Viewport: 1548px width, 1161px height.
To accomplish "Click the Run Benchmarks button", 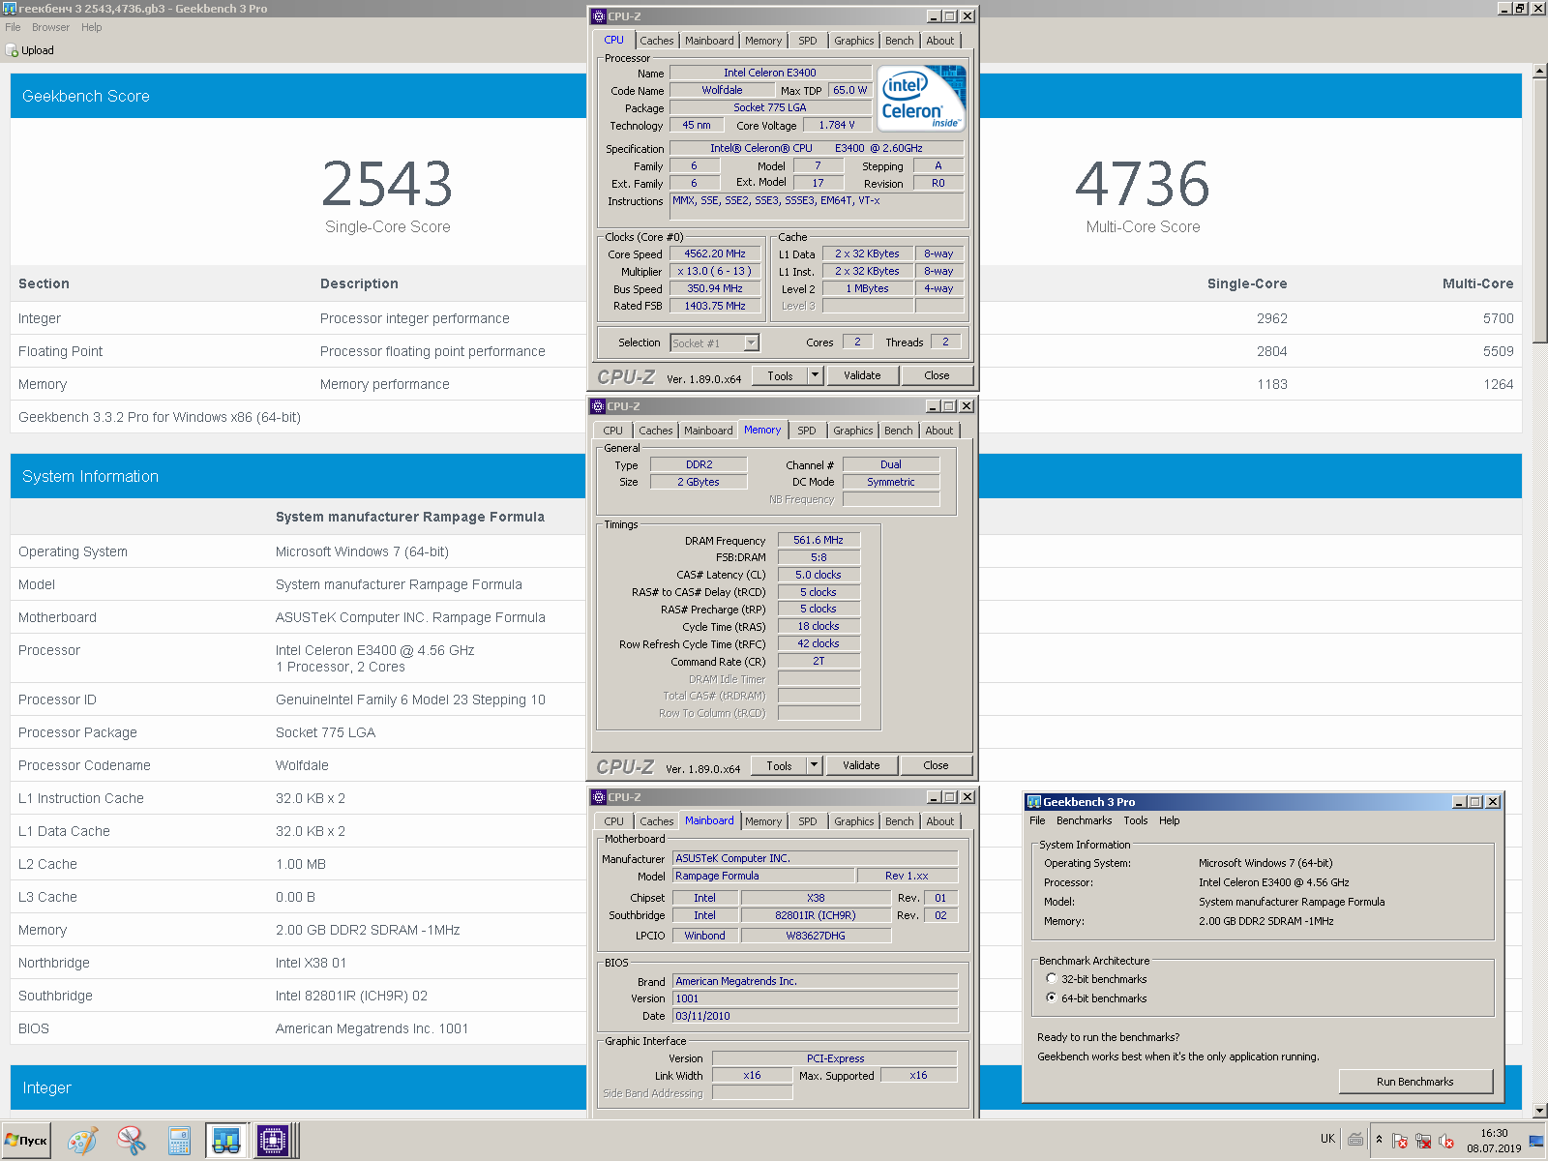I will pyautogui.click(x=1415, y=1081).
